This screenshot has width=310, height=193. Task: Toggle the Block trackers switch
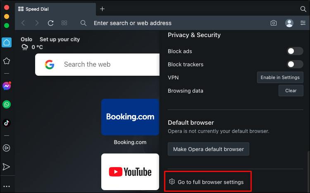pos(295,64)
